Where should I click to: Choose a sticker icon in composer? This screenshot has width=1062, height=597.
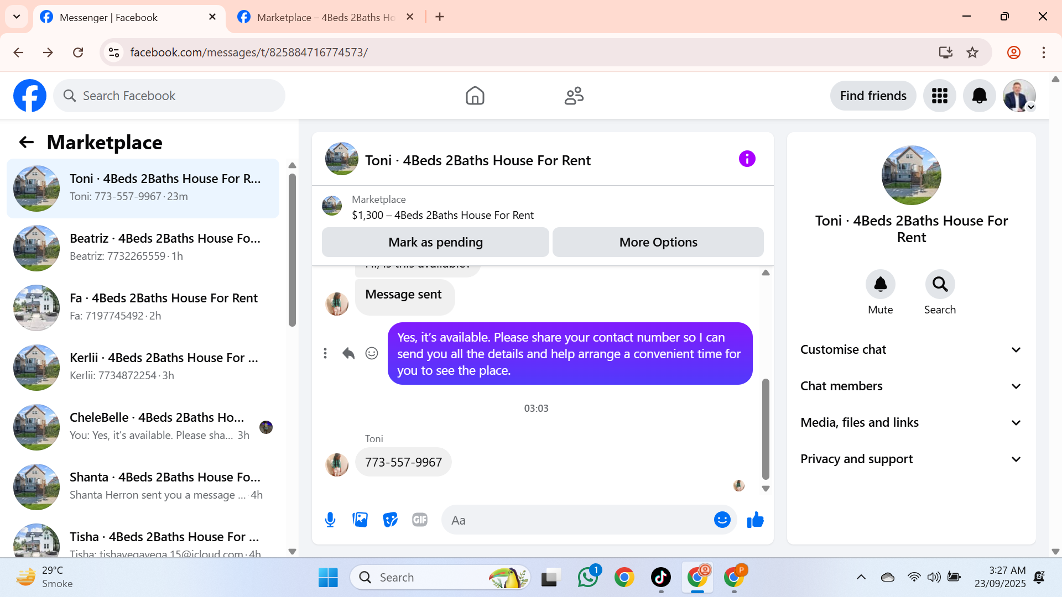point(390,520)
